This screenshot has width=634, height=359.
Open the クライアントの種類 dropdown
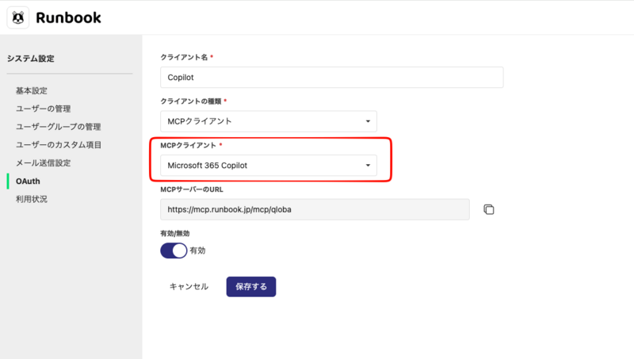pos(269,121)
